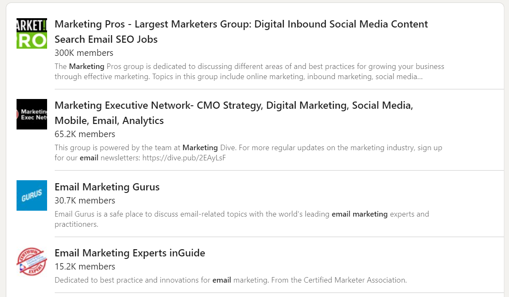
Task: Click bold 'email' before newsletters text
Action: click(x=89, y=158)
